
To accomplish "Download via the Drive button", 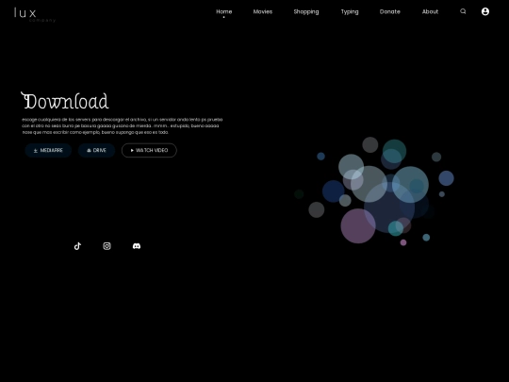I will (96, 150).
